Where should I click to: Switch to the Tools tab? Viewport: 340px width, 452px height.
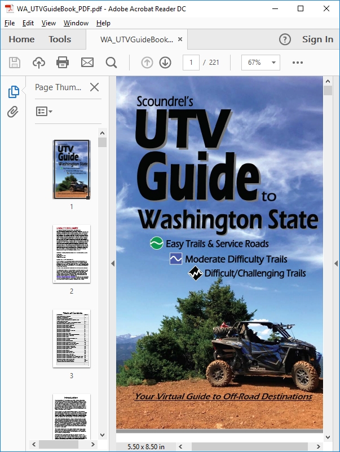(x=60, y=39)
